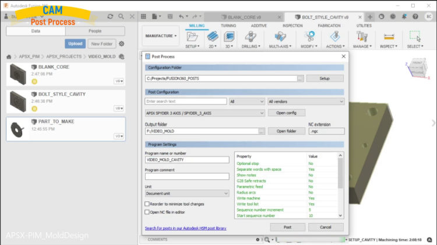Click the Open config button
This screenshot has width=437, height=245.
pyautogui.click(x=286, y=113)
